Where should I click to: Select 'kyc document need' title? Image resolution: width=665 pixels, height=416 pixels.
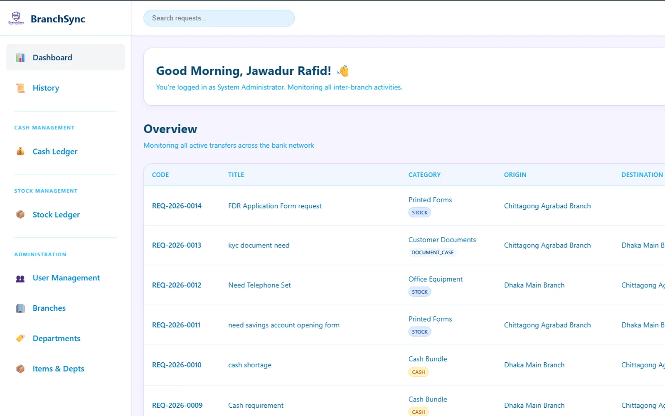click(x=259, y=245)
